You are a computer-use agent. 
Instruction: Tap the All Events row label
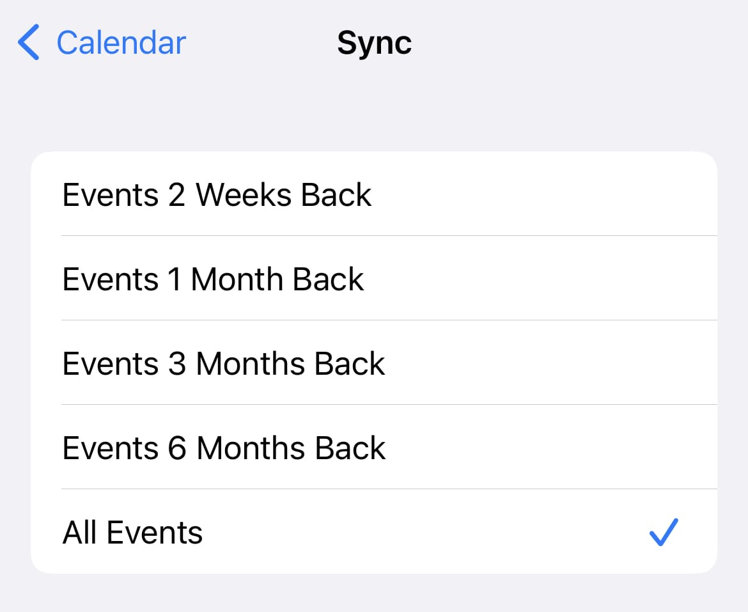tap(132, 532)
